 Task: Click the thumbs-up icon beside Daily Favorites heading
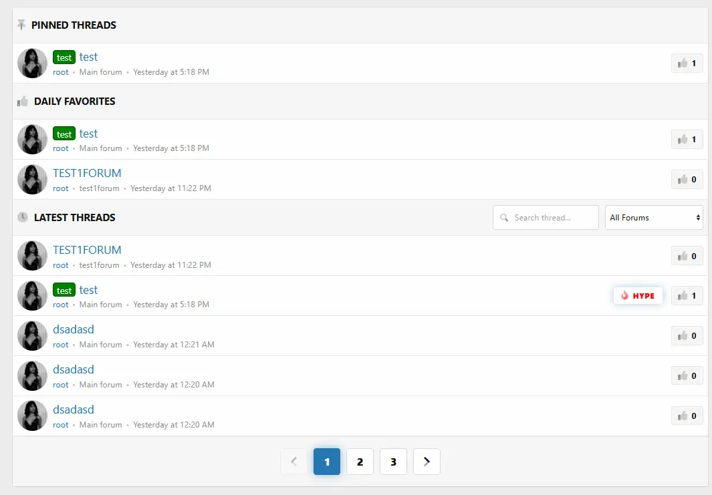point(23,101)
